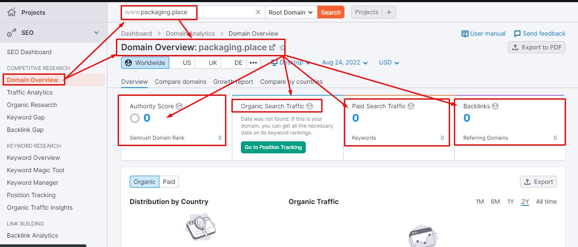This screenshot has width=578, height=247.
Task: Open the Aug 24, 2022 date picker
Action: coord(345,63)
